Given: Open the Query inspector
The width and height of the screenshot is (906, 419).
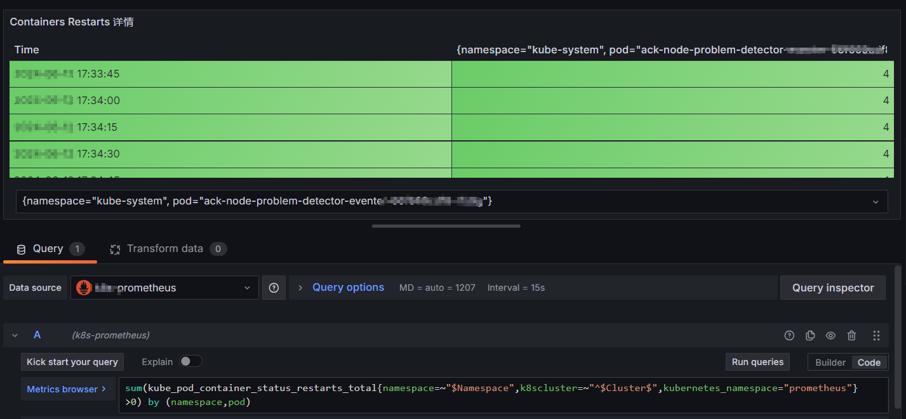Looking at the screenshot, I should point(832,288).
